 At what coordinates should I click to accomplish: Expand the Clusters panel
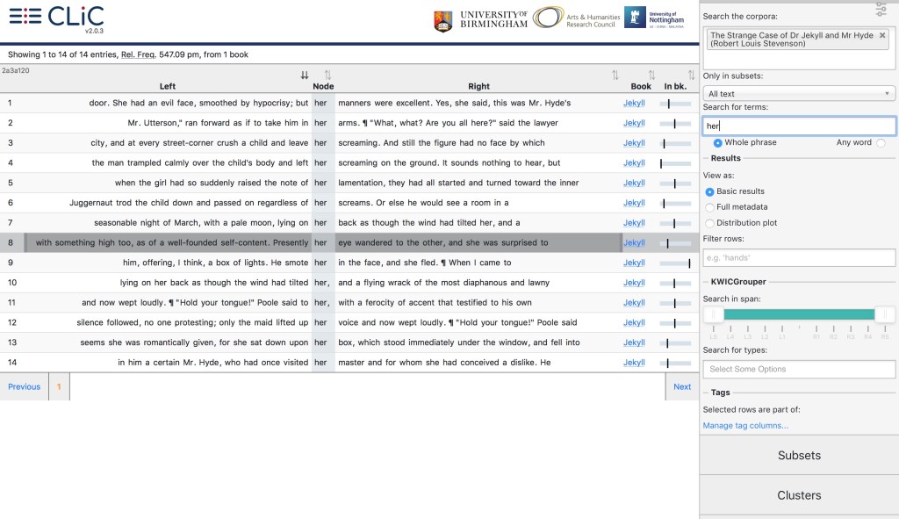(799, 495)
